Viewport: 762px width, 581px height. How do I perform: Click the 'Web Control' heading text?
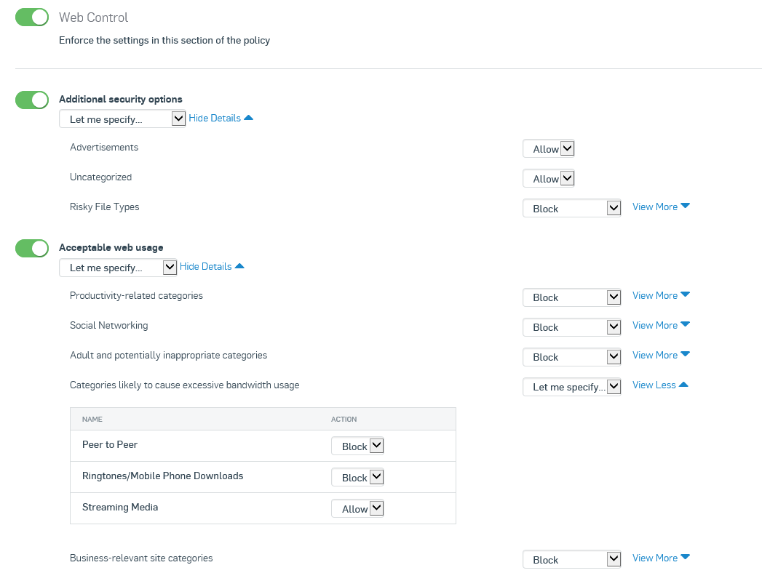(93, 17)
